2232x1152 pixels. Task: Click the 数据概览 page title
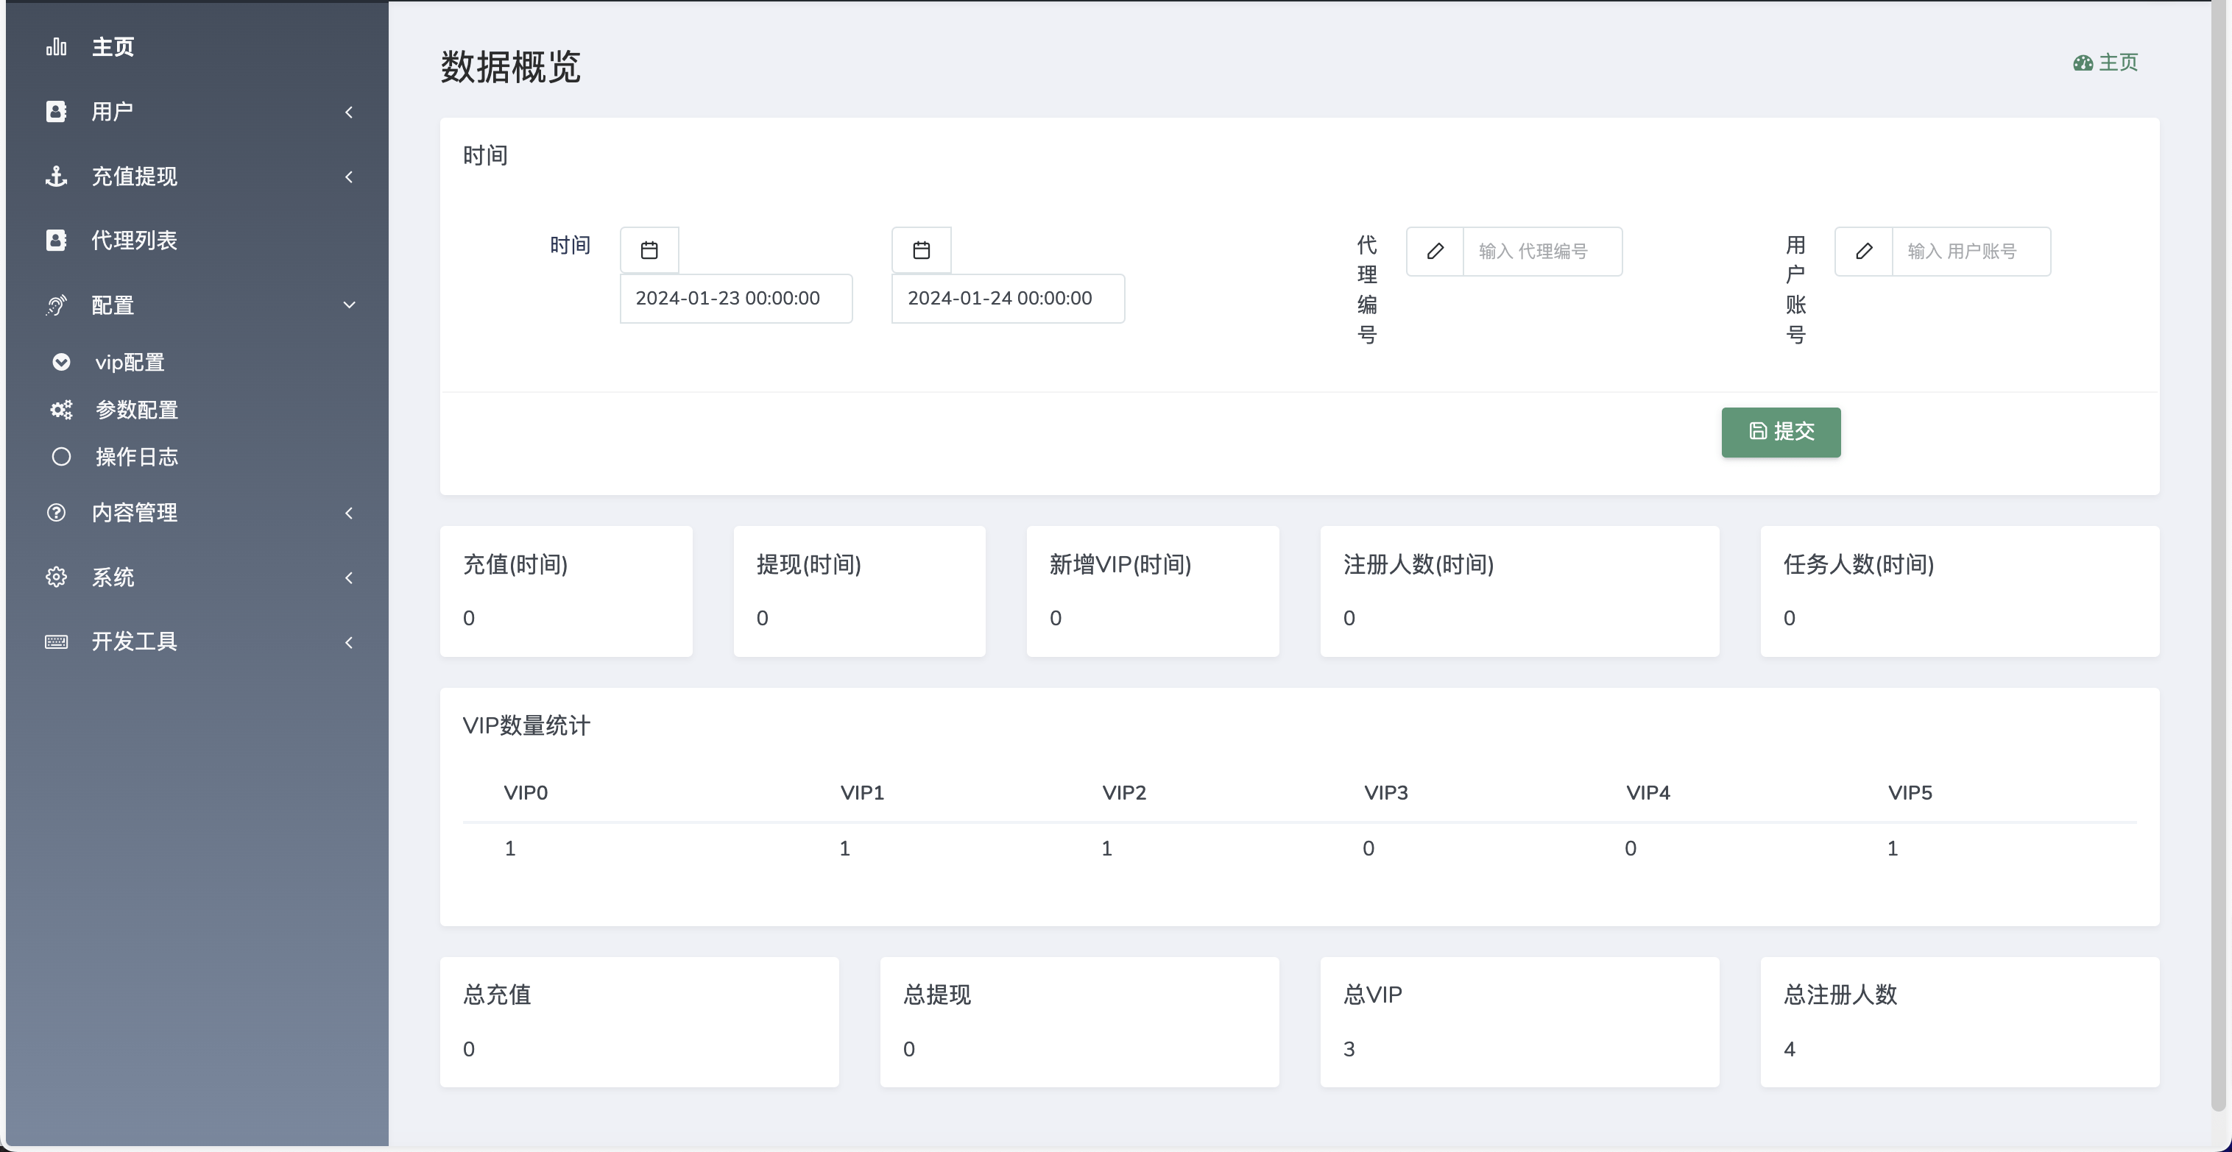(x=510, y=67)
